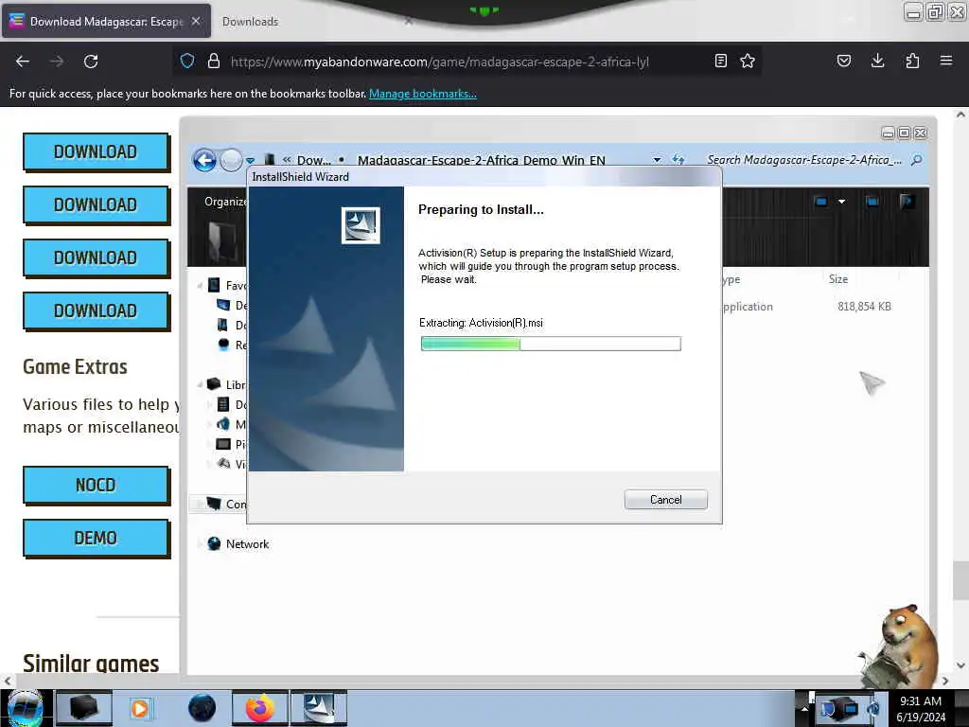Refresh the Explorer folder view
The image size is (969, 727).
pos(678,160)
